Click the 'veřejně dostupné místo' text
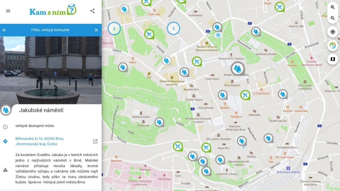Screen dimensions: 340x191 pos(35,126)
